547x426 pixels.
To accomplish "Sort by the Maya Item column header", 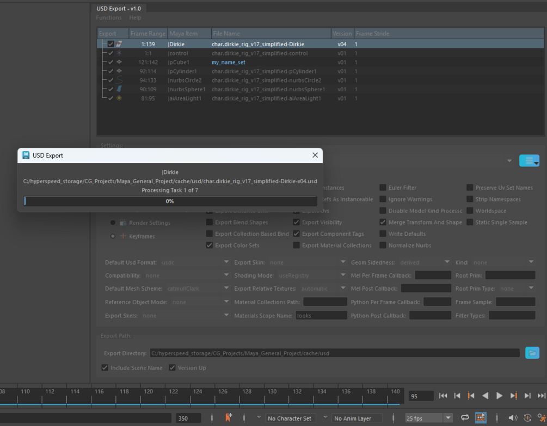I will (x=189, y=34).
